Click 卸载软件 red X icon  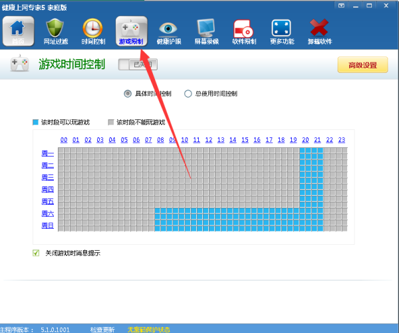pos(319,31)
